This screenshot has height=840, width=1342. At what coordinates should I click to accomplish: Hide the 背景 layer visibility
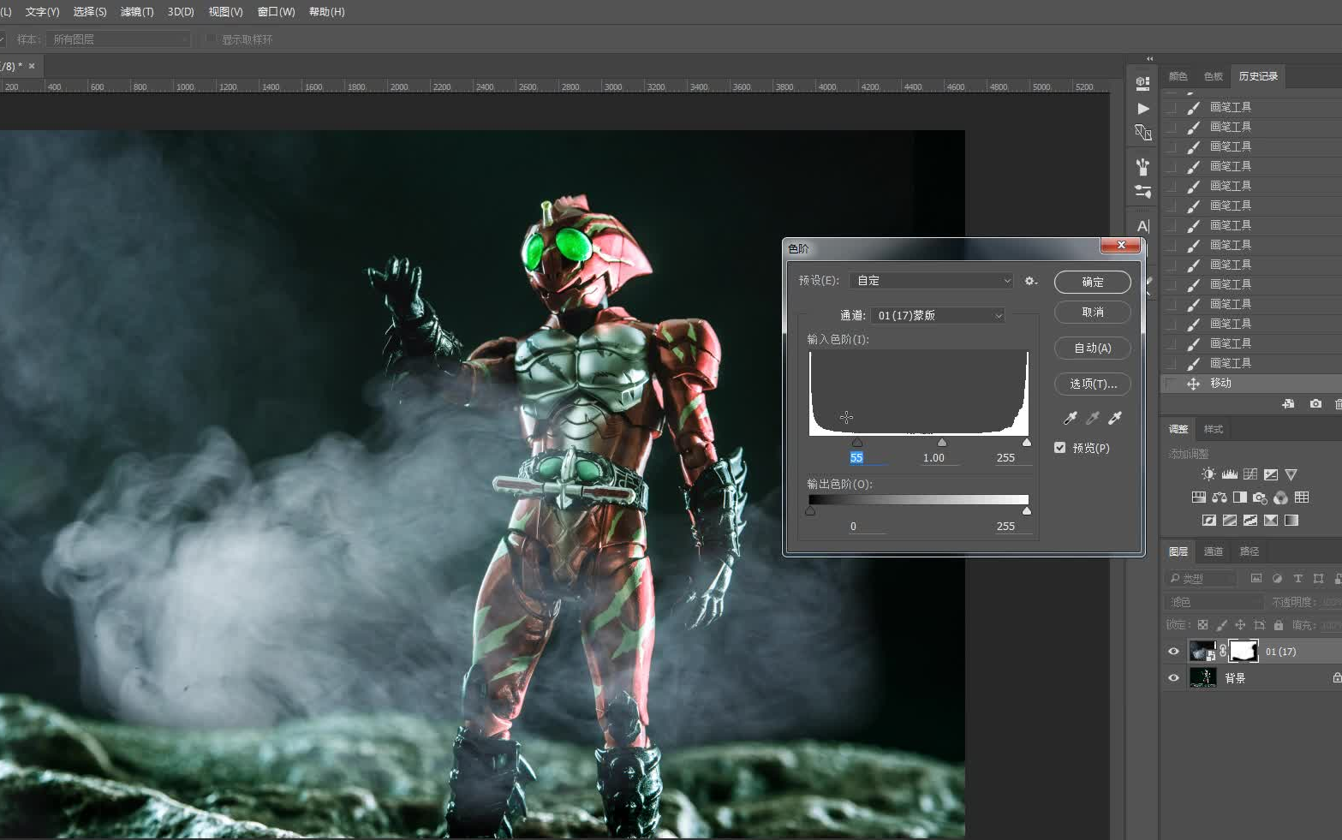click(1173, 678)
